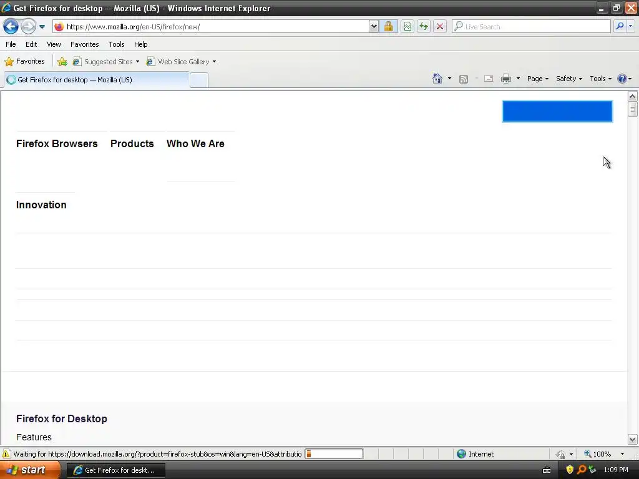The image size is (639, 479).
Task: Click the page loading progress bar
Action: [x=334, y=454]
